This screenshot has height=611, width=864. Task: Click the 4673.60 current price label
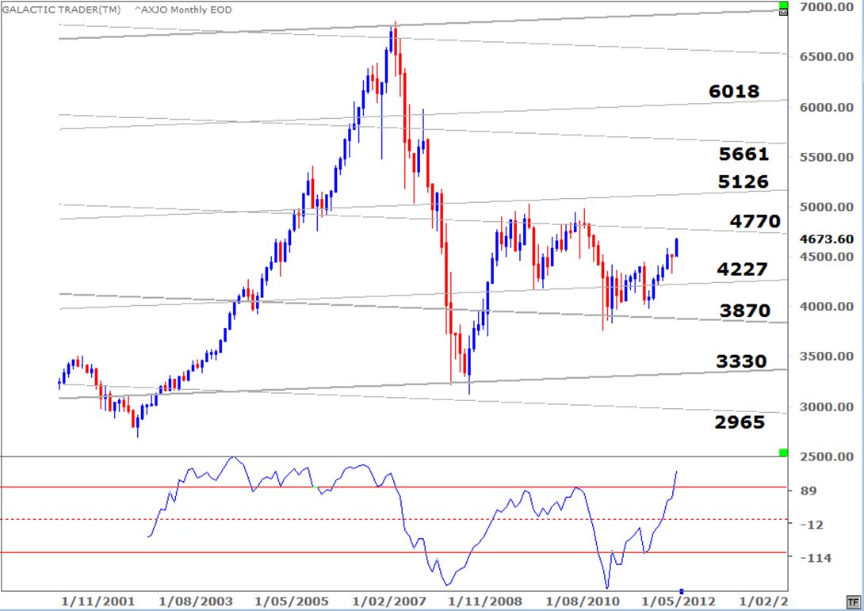(827, 239)
